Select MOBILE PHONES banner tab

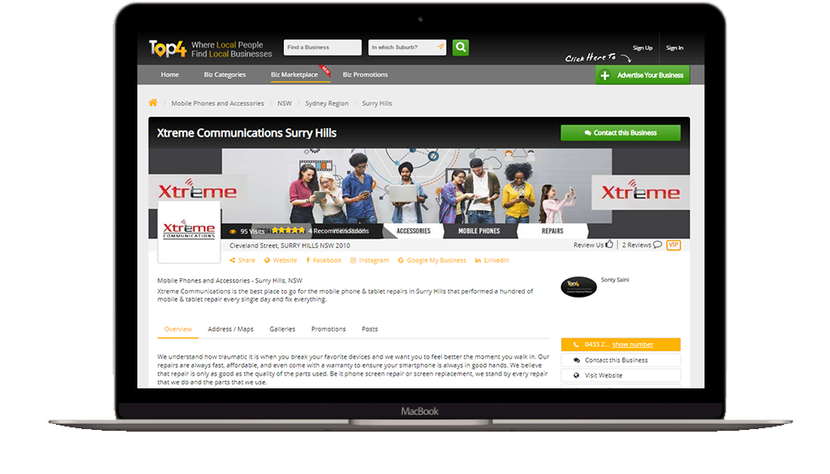tap(479, 231)
